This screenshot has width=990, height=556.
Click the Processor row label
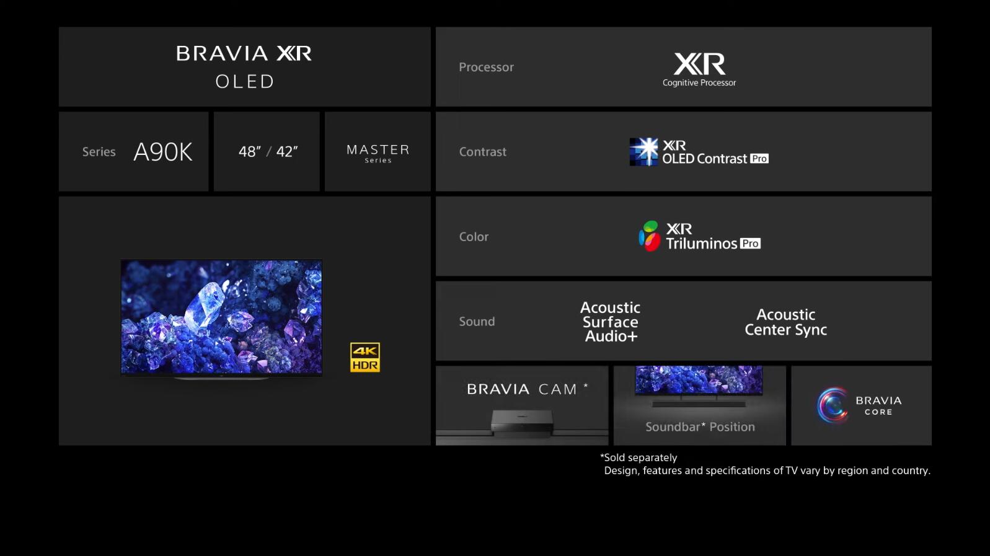(x=486, y=67)
